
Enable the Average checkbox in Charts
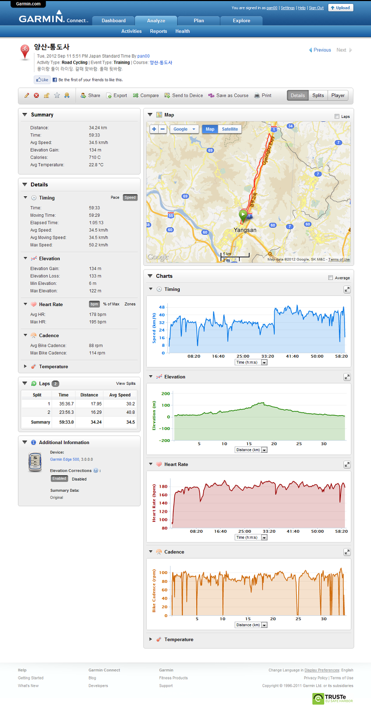pos(331,278)
